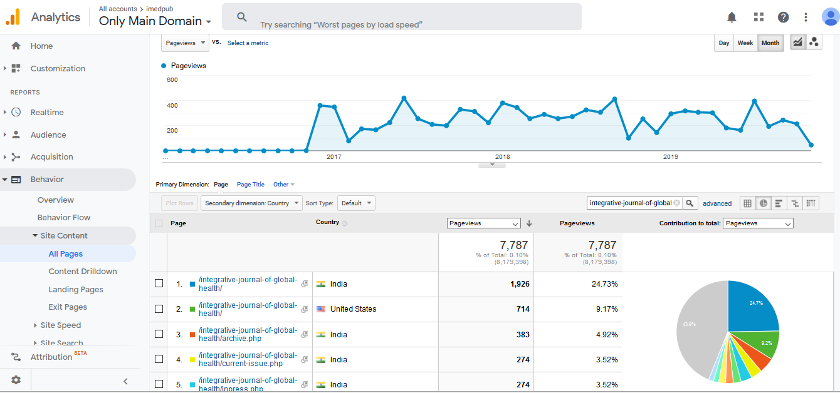Open admin settings gear in sidebar
Screen dimensions: 840x393
click(16, 380)
